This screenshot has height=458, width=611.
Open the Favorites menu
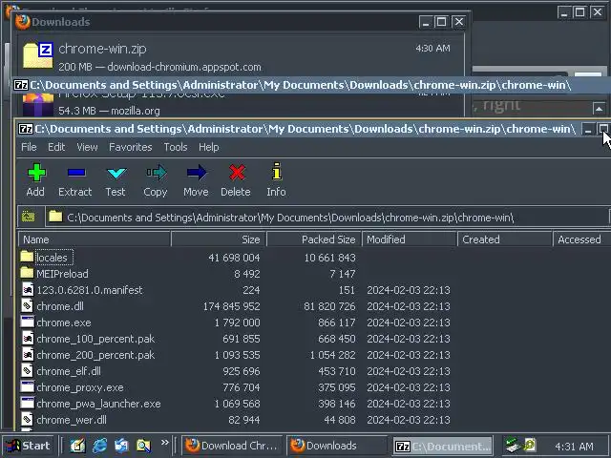pyautogui.click(x=131, y=147)
